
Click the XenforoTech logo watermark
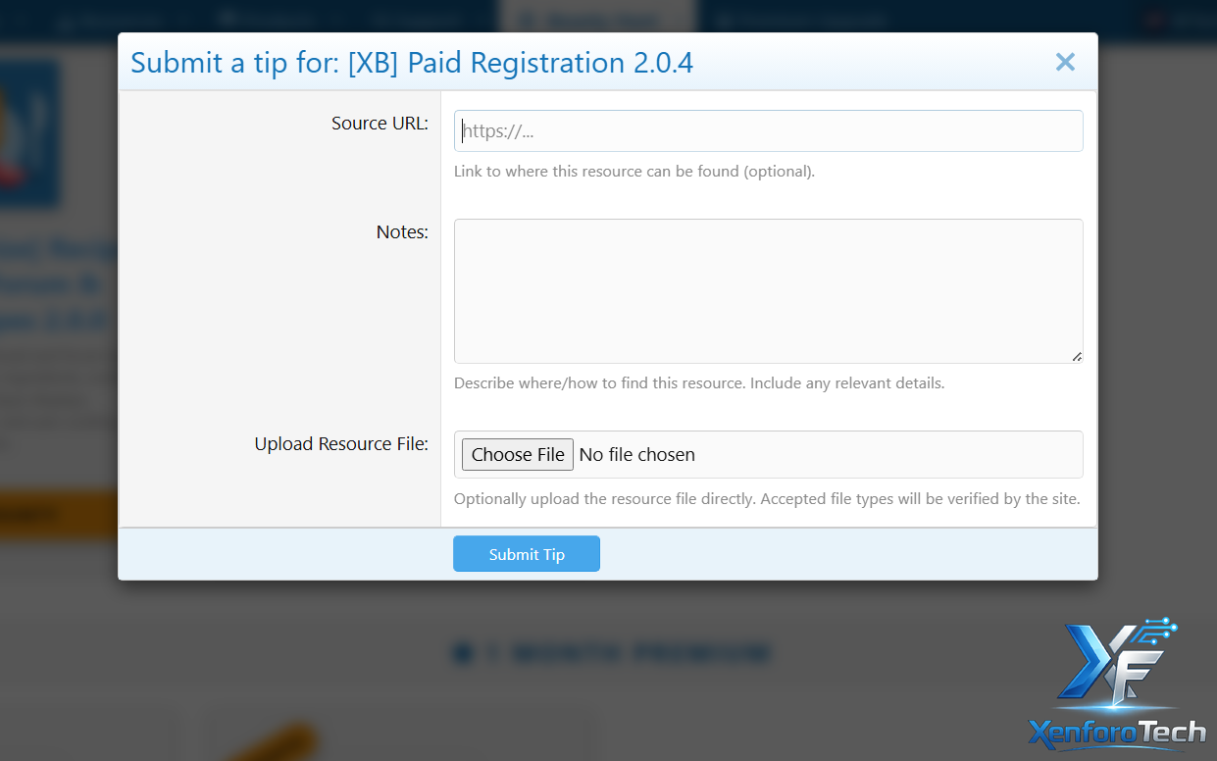[x=1116, y=732]
